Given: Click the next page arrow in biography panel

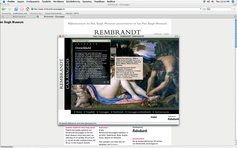Looking at the screenshot, I should 108,82.
